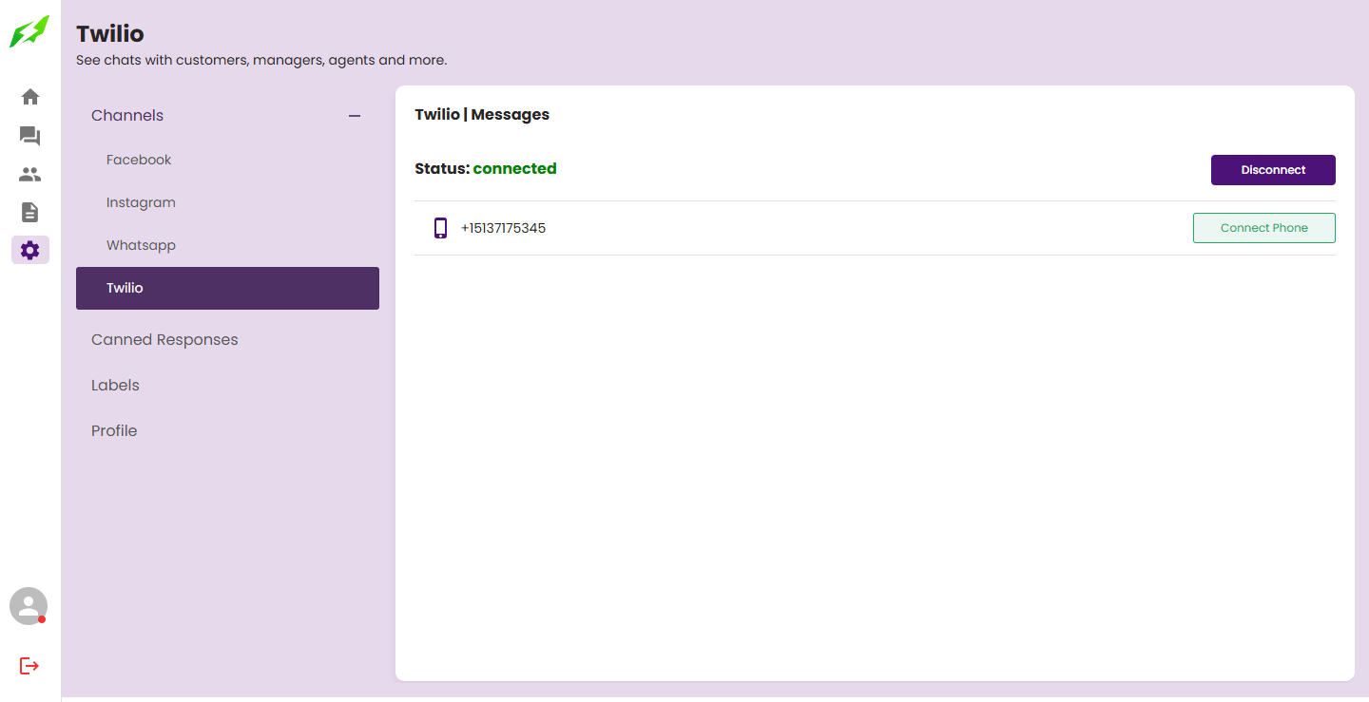The height and width of the screenshot is (702, 1369).
Task: Click the Disconnect button
Action: click(1273, 170)
